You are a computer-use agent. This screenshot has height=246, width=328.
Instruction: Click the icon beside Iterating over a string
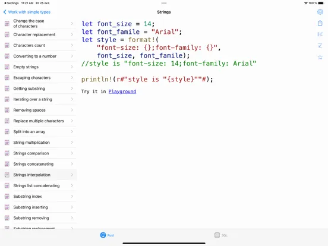(7, 99)
